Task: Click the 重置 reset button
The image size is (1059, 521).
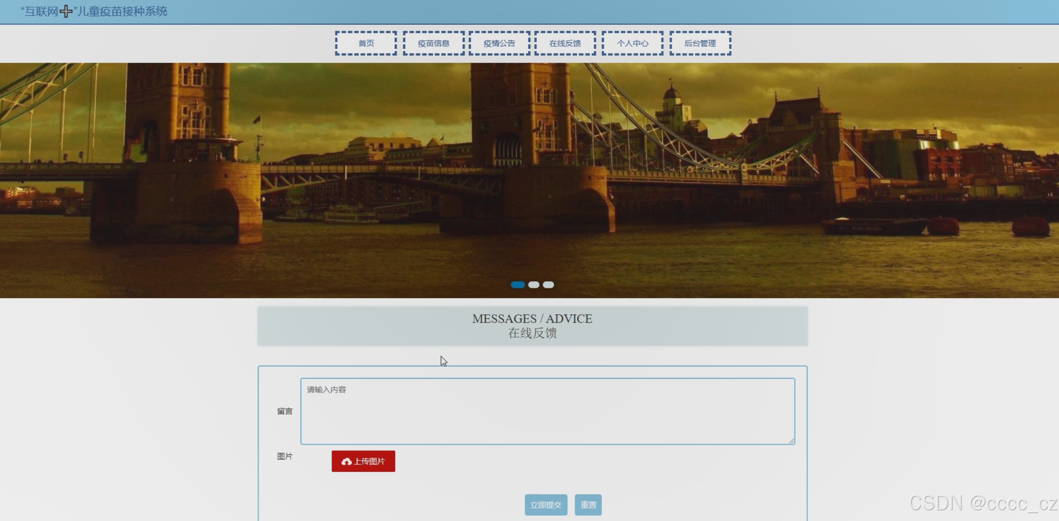Action: click(588, 505)
